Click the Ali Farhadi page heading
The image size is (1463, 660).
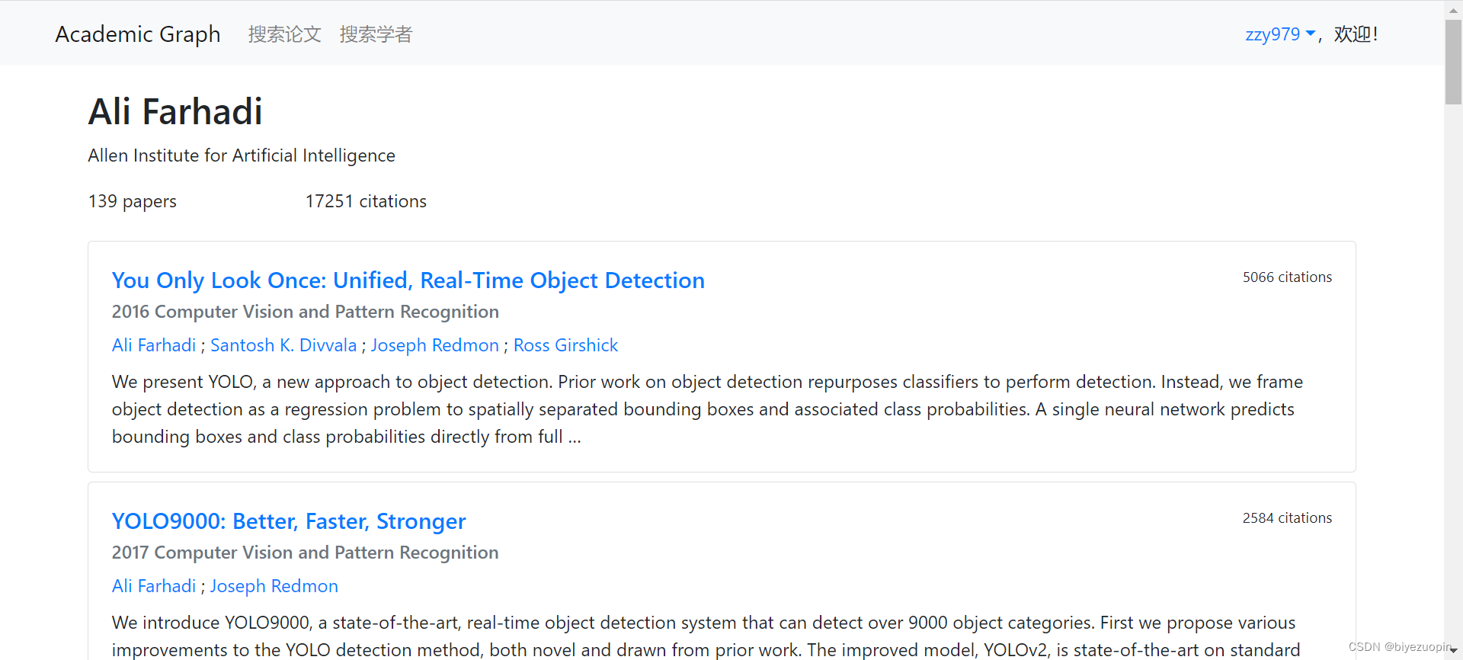[x=175, y=111]
